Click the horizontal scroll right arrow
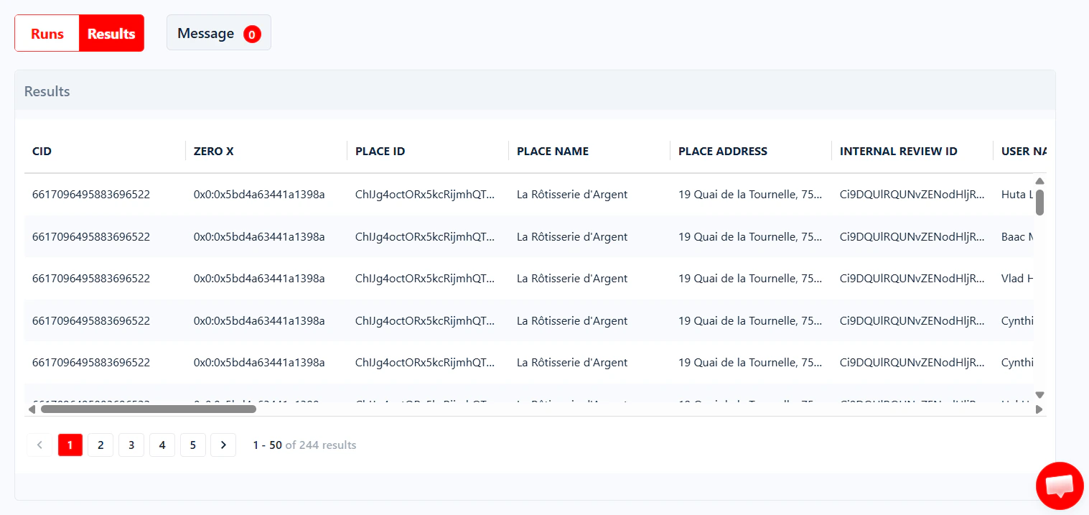This screenshot has width=1089, height=515. click(x=1039, y=409)
